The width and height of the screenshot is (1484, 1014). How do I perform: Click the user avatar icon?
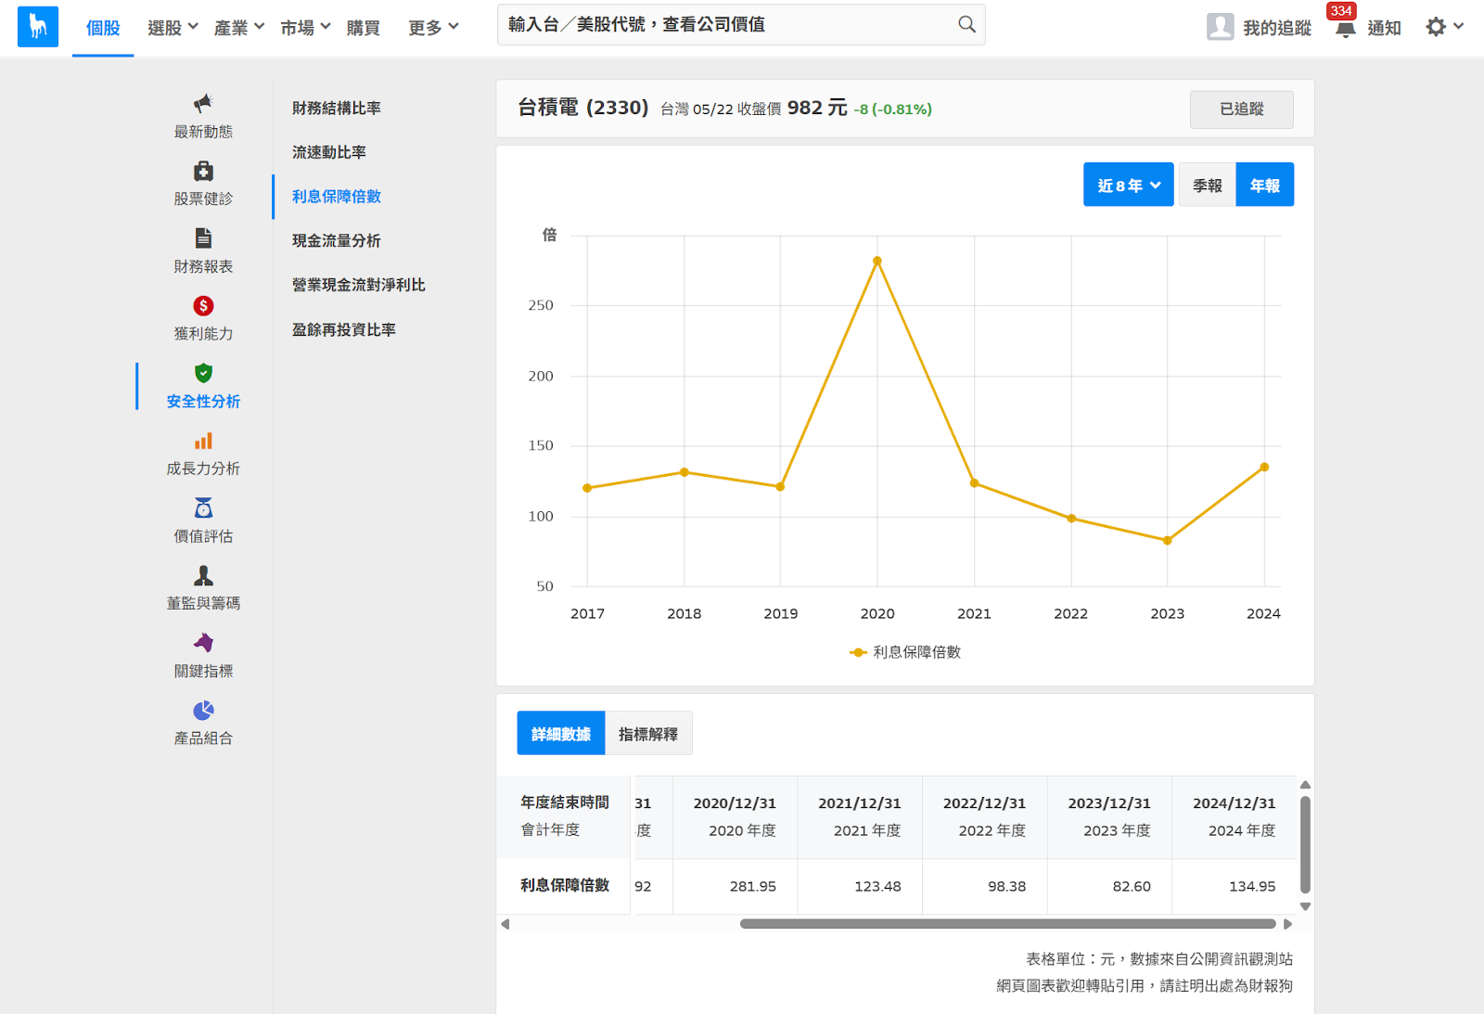(1220, 27)
